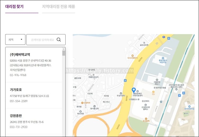Viewport: 199px width, 137px height.
Task: Click the magnifying glass search icon
Action: point(59,40)
